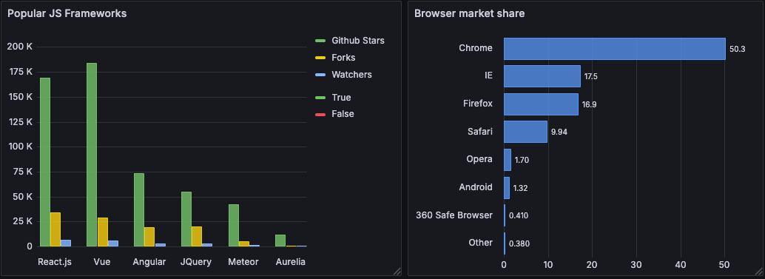
Task: Toggle the Forks legend series
Action: 343,58
